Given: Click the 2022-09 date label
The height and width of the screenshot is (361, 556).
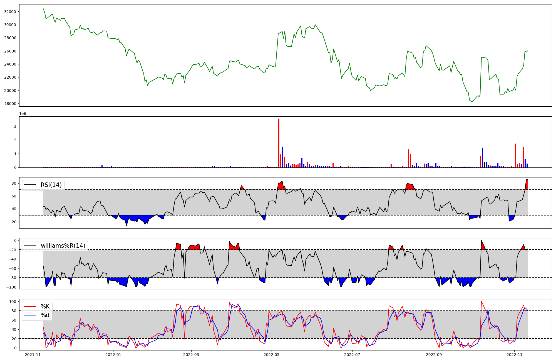Looking at the screenshot, I should tap(434, 355).
